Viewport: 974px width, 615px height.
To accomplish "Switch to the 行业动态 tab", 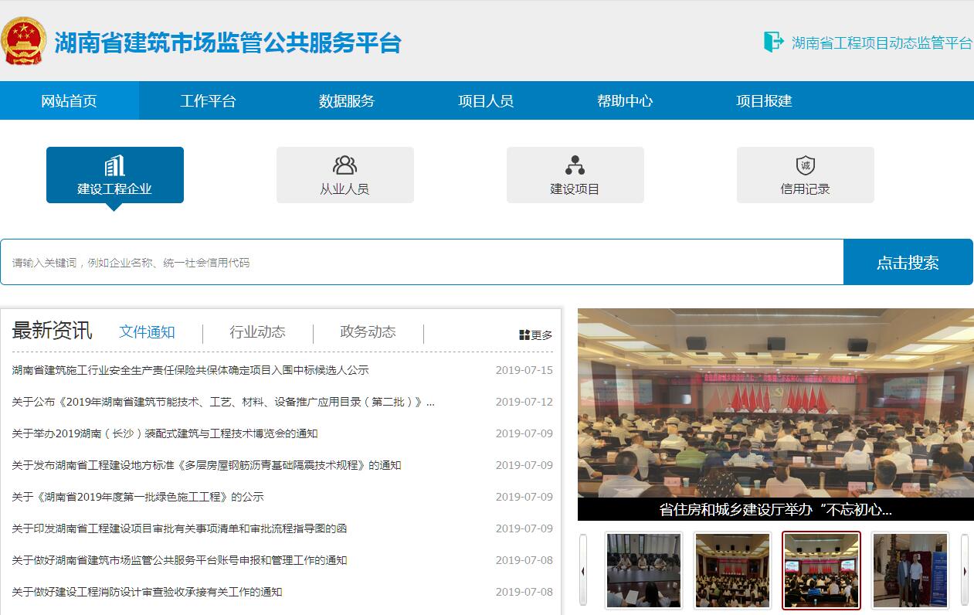I will click(x=257, y=331).
